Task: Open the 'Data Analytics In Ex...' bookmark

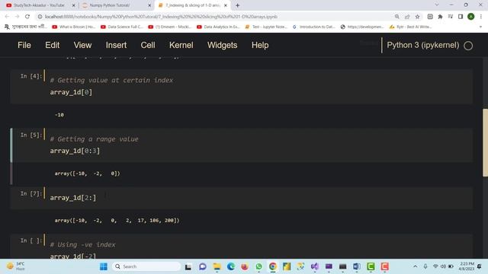Action: coord(218,27)
